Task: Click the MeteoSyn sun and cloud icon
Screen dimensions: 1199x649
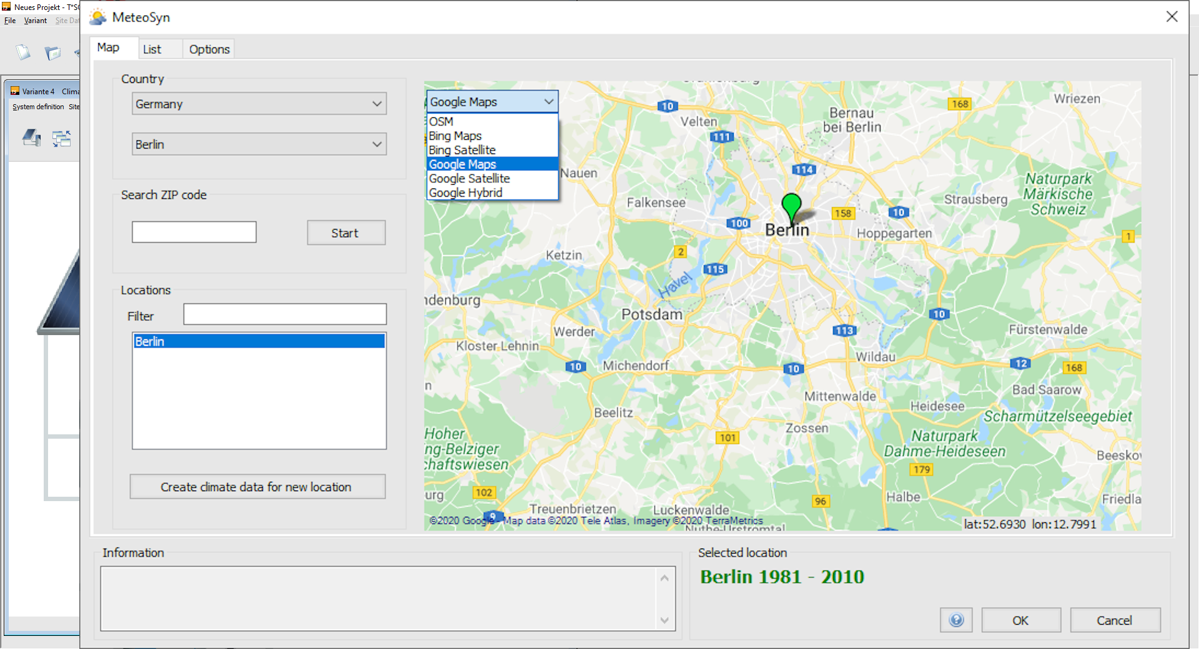Action: click(x=98, y=17)
